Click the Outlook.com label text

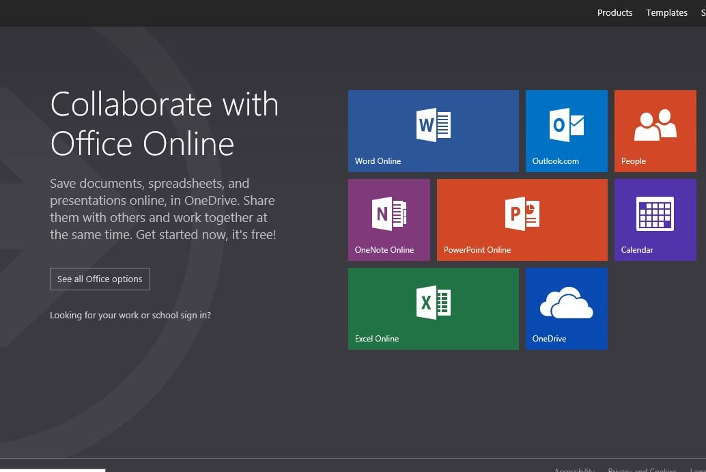point(556,161)
